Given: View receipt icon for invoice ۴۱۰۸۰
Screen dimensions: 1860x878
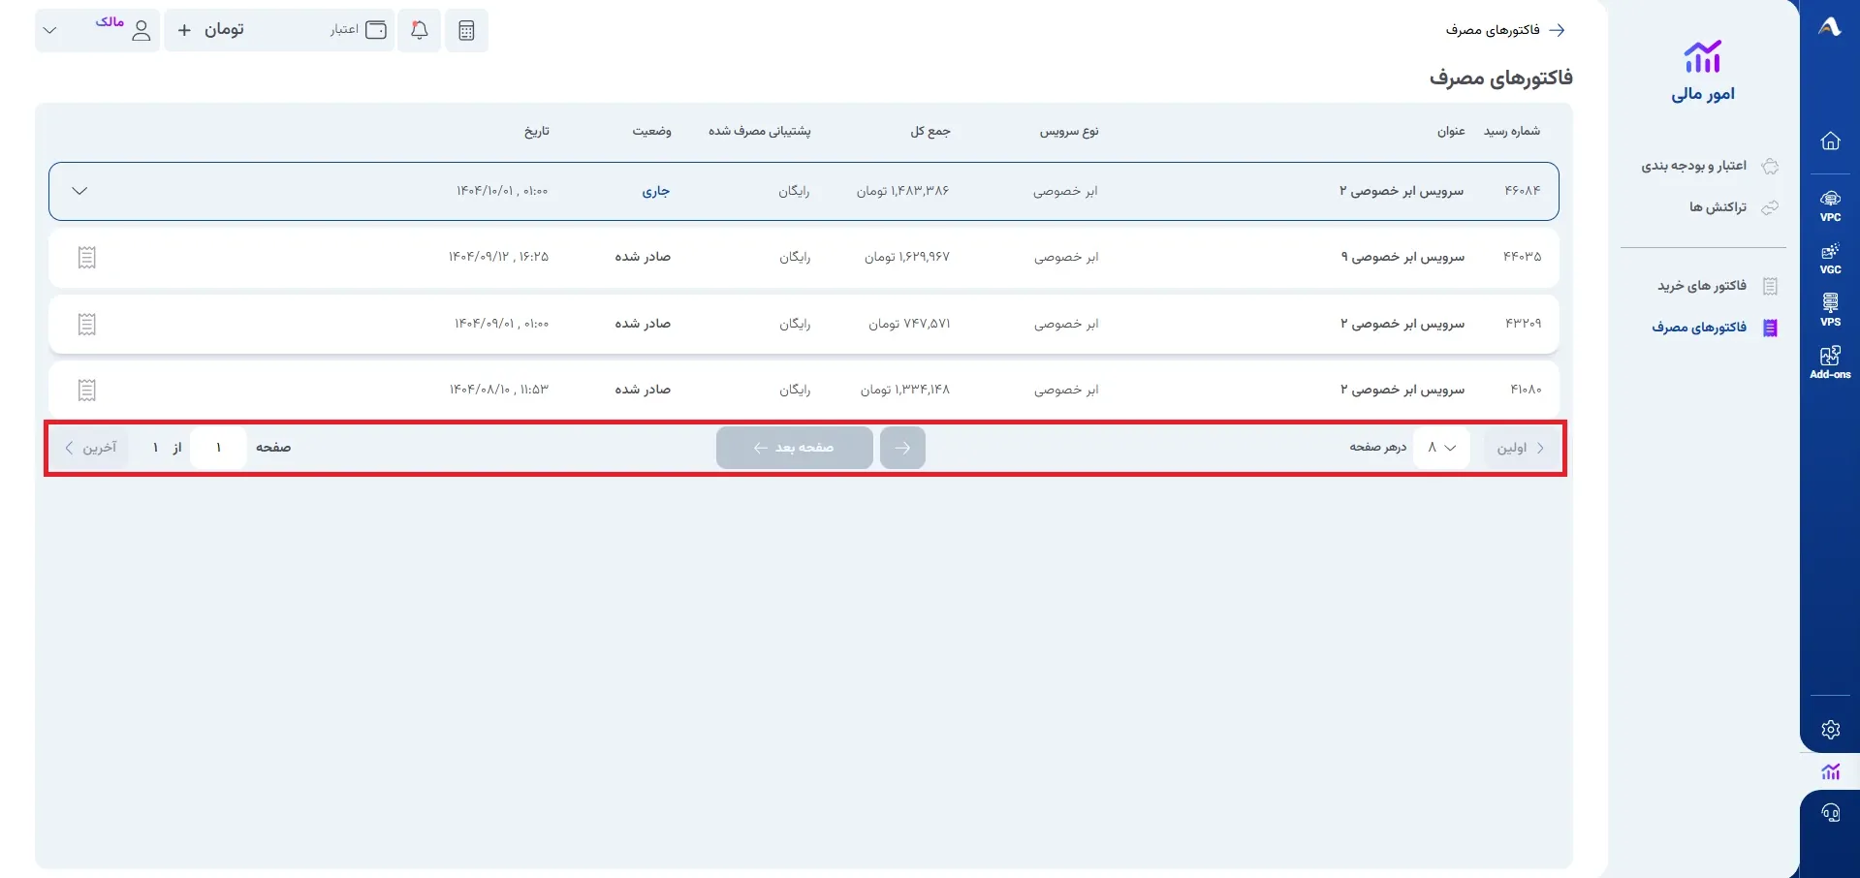Looking at the screenshot, I should point(87,390).
